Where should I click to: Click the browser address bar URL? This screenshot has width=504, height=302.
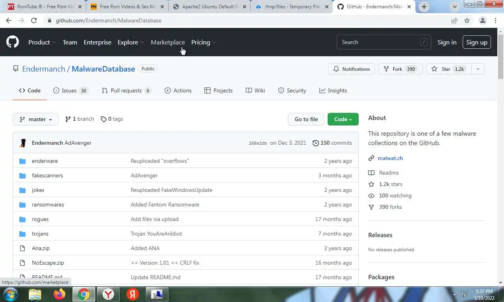click(x=108, y=20)
